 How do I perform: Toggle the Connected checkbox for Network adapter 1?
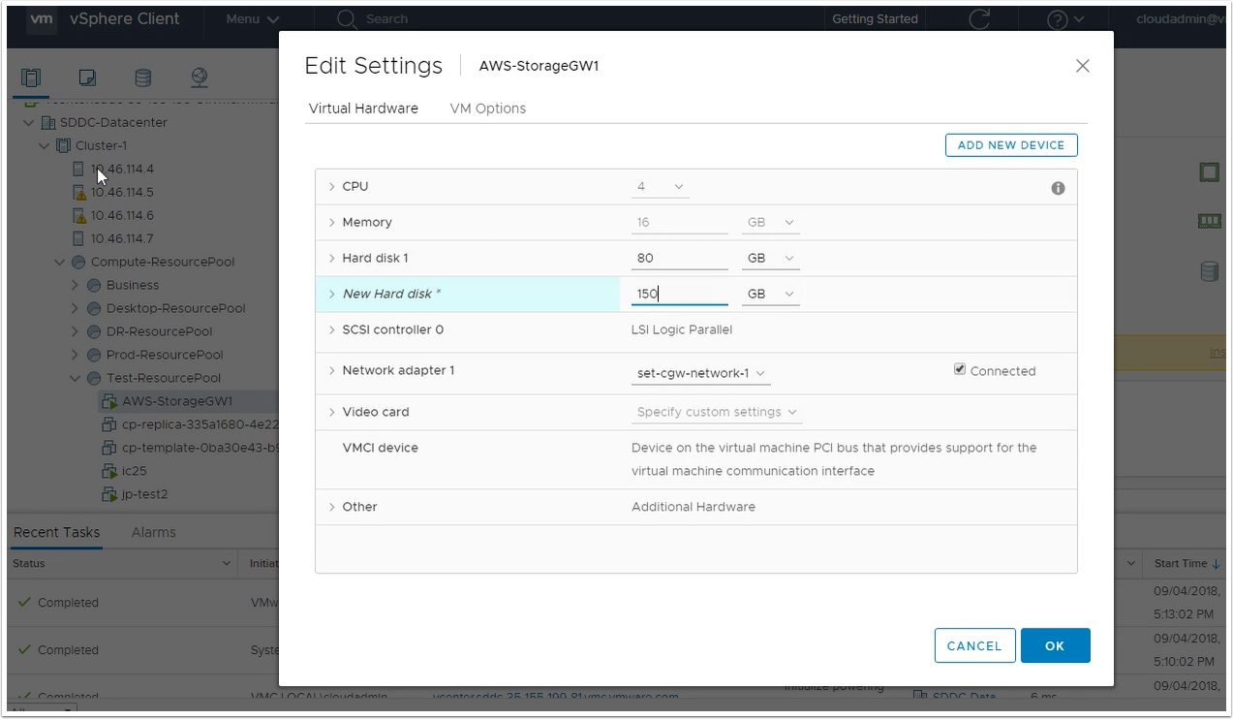coord(960,369)
